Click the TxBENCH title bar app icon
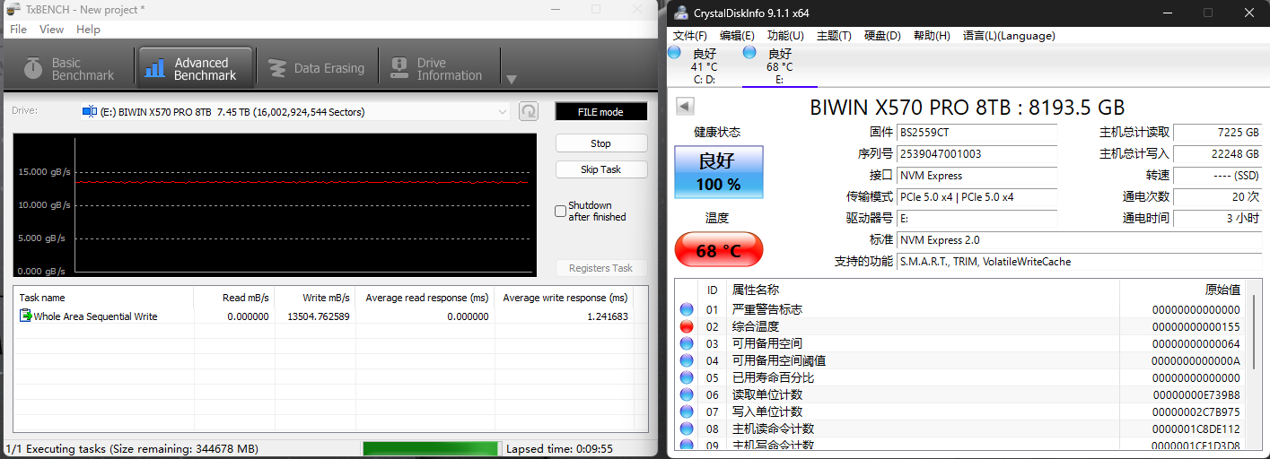 tap(13, 9)
